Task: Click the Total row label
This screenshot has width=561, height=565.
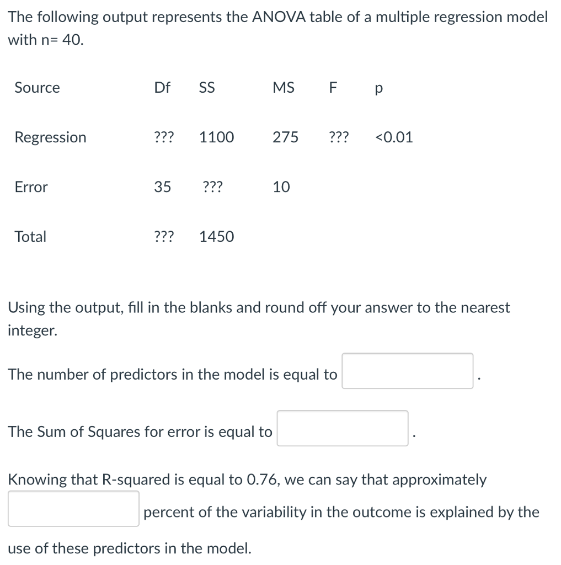Action: 30,237
